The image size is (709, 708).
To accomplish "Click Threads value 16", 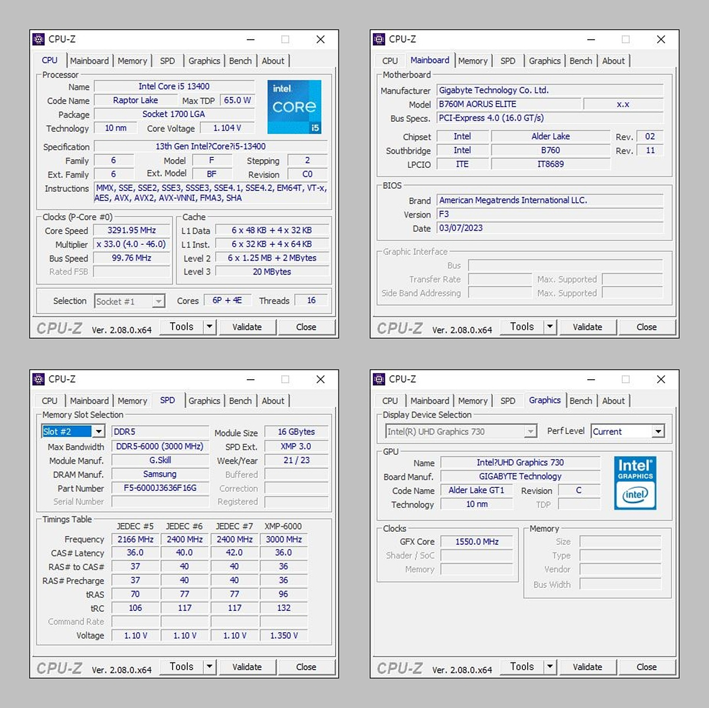I will point(311,300).
